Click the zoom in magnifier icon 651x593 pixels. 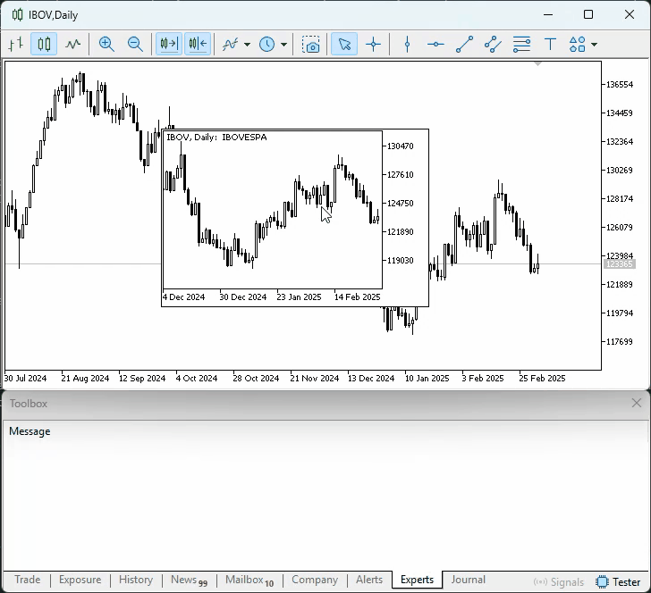(106, 44)
